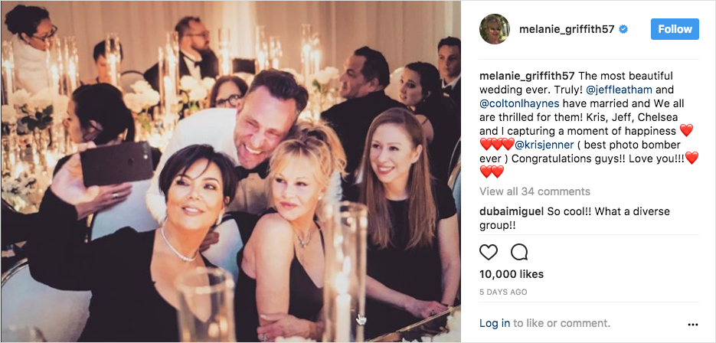Click the 5 DAYS AGO timestamp
This screenshot has height=343, width=716.
pyautogui.click(x=505, y=292)
